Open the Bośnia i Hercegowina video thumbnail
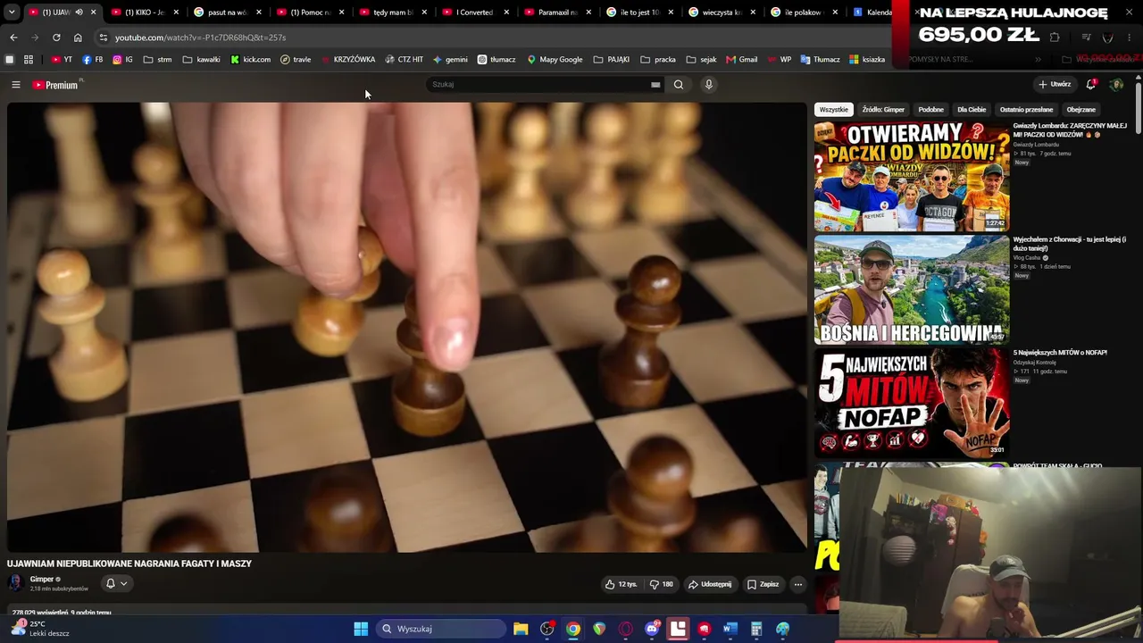Screen dimensions: 1143x643 coord(912,290)
